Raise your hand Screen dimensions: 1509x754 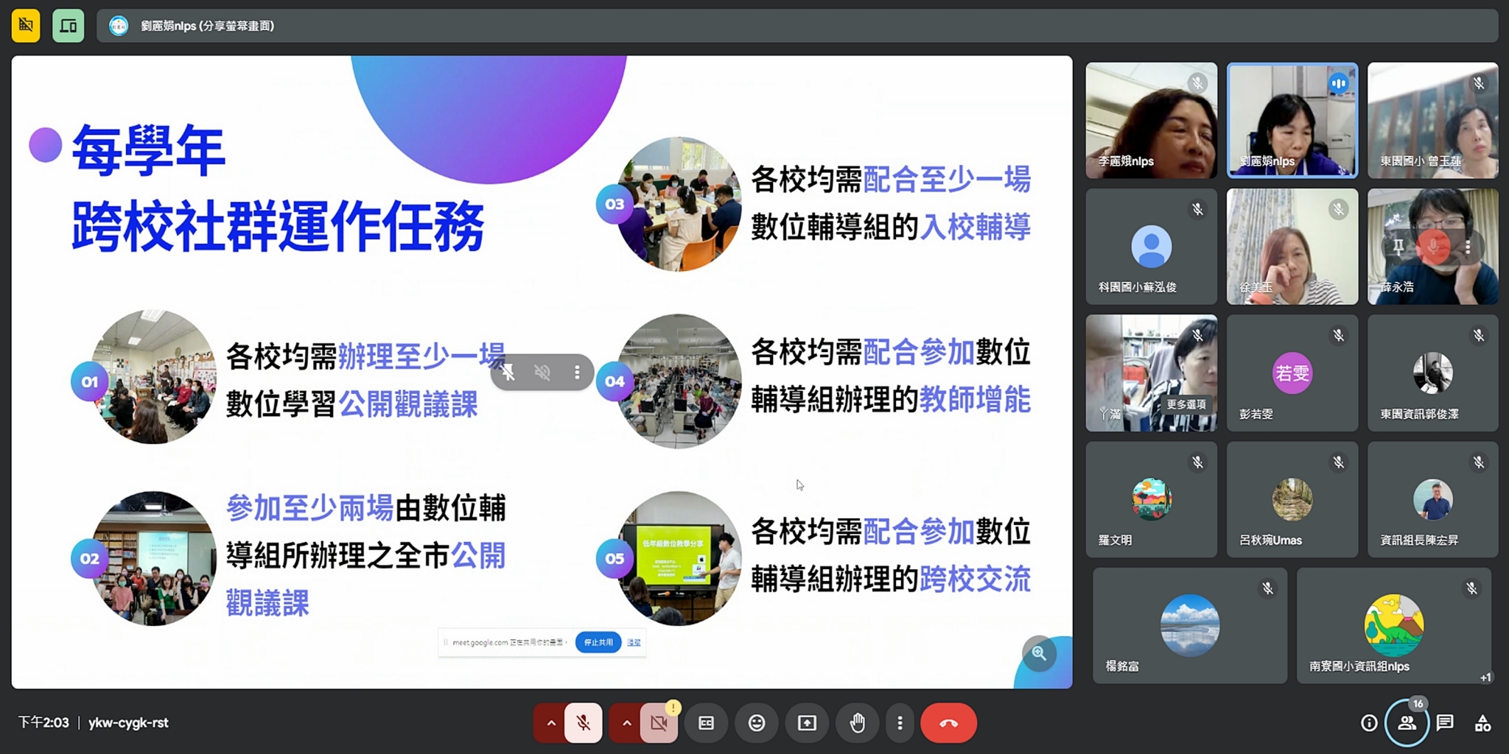[857, 723]
